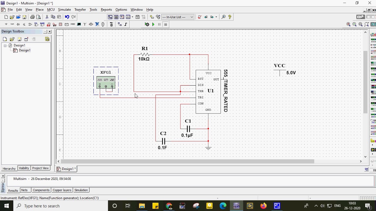Close the Design Toolbox panel
The width and height of the screenshot is (376, 211).
[x=50, y=32]
